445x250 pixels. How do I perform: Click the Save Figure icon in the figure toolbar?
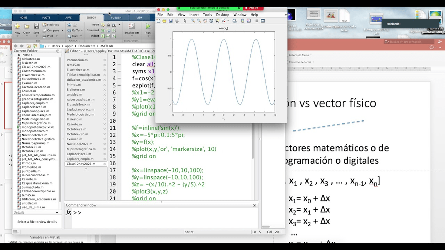(x=171, y=21)
